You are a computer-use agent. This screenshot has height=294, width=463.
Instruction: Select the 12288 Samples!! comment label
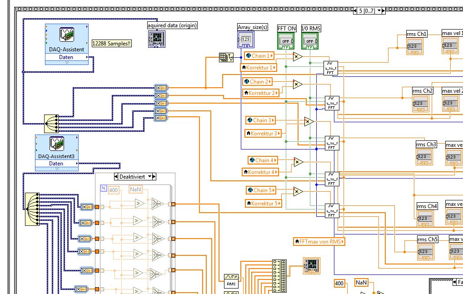coord(111,44)
